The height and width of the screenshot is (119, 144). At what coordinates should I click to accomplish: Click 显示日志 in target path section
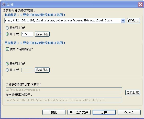(x=42, y=70)
